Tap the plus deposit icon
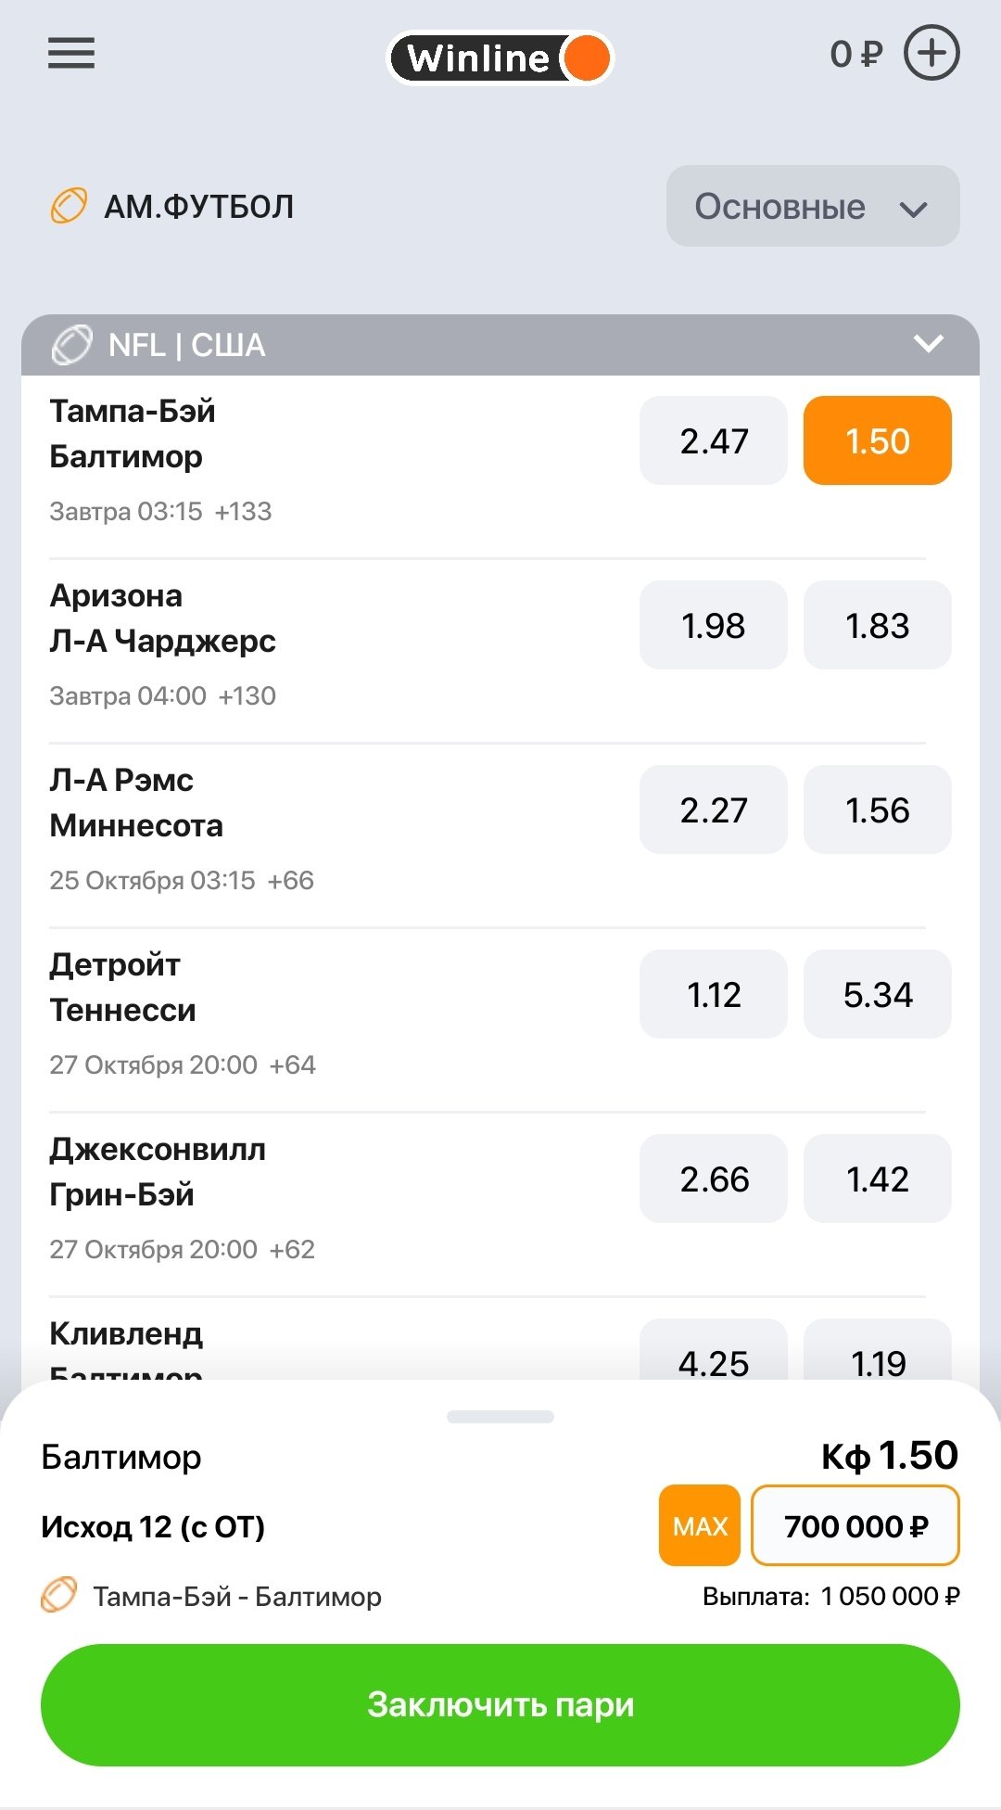 coord(931,54)
